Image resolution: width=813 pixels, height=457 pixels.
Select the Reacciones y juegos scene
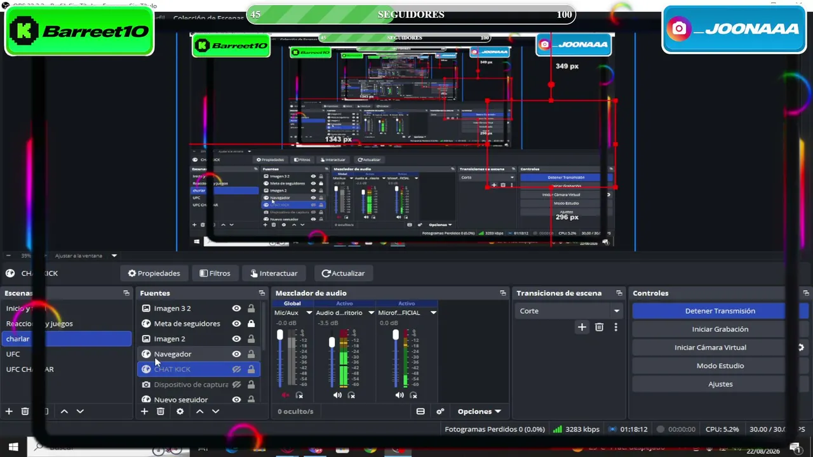click(x=66, y=324)
